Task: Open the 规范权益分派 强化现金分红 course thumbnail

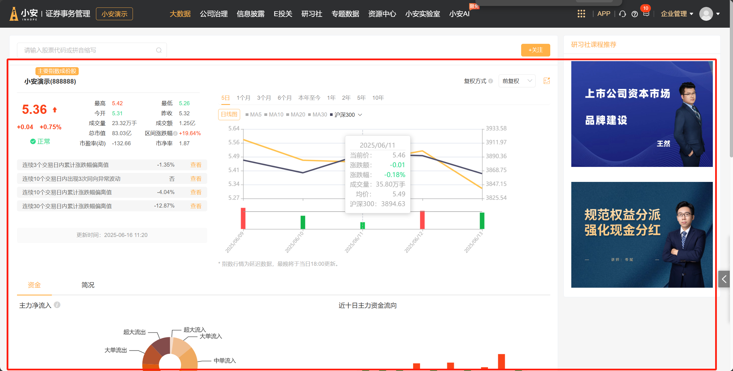Action: pyautogui.click(x=642, y=235)
